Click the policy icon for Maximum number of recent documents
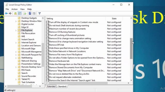The height and width of the screenshot is (92, 165). [47, 29]
